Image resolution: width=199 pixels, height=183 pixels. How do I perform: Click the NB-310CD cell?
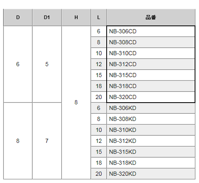click(x=151, y=53)
